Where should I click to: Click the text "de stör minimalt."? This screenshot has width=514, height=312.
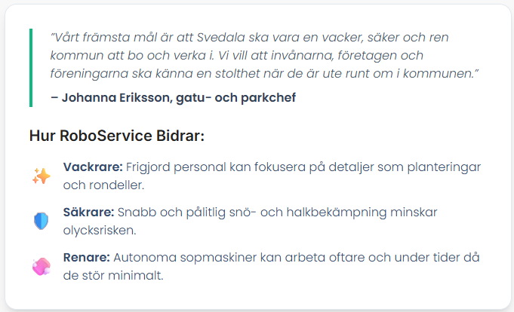tap(113, 275)
